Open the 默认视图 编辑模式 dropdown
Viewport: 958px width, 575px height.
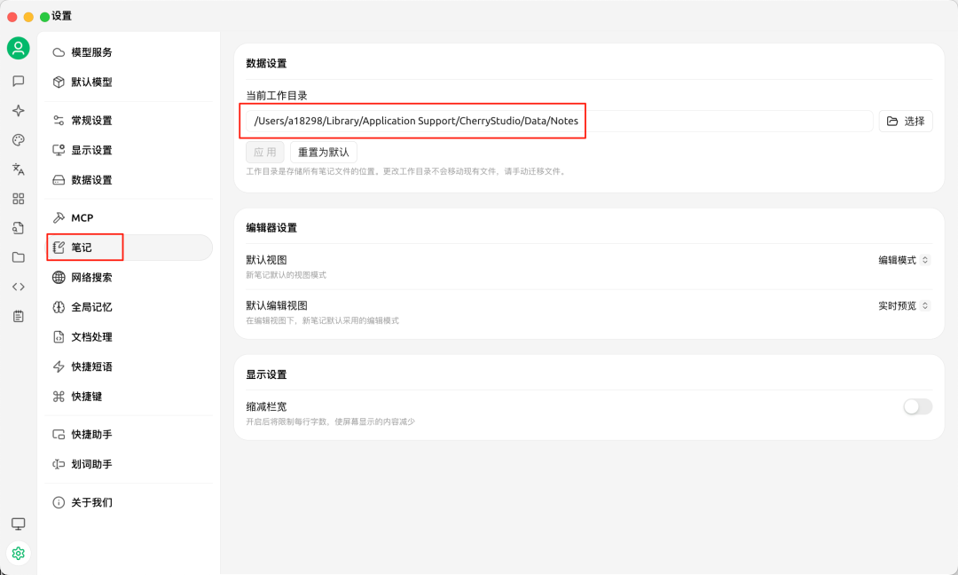[x=904, y=260]
